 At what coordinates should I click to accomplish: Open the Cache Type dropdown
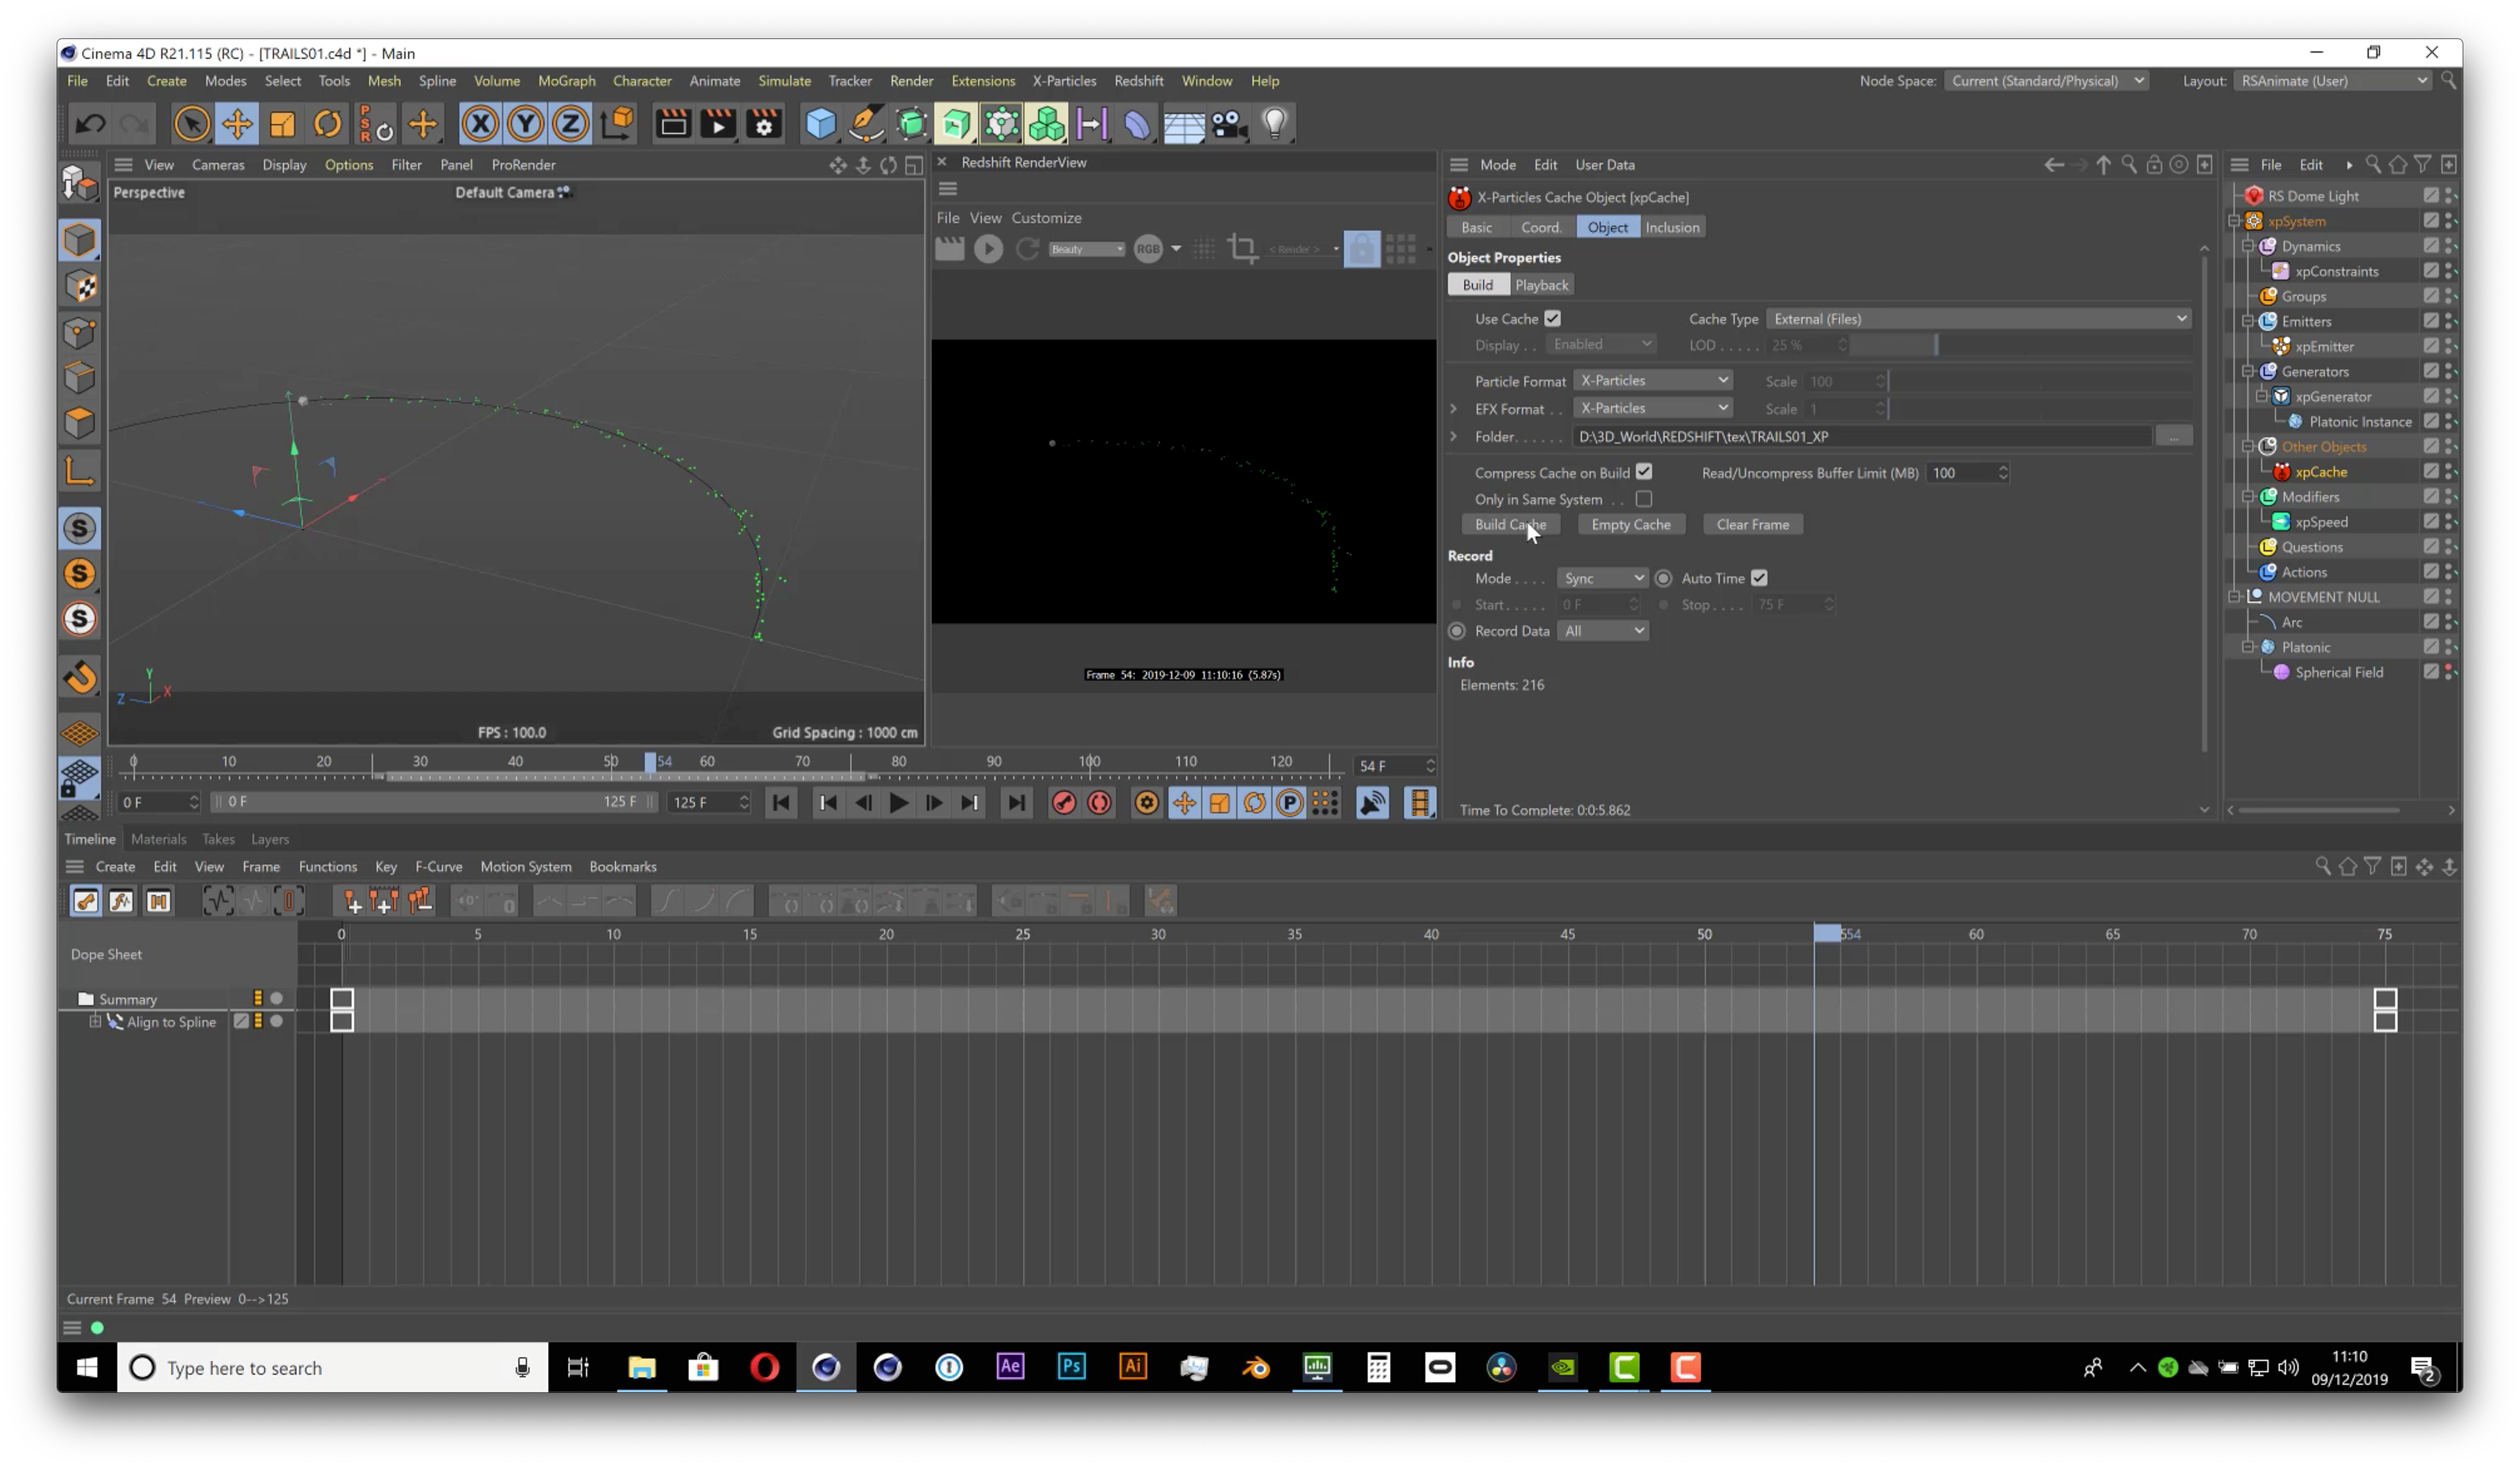coord(1979,318)
